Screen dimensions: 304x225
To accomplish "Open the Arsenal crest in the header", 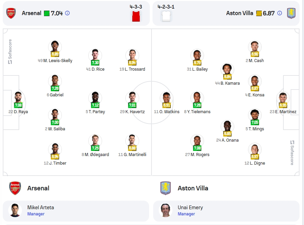I will [x=11, y=13].
